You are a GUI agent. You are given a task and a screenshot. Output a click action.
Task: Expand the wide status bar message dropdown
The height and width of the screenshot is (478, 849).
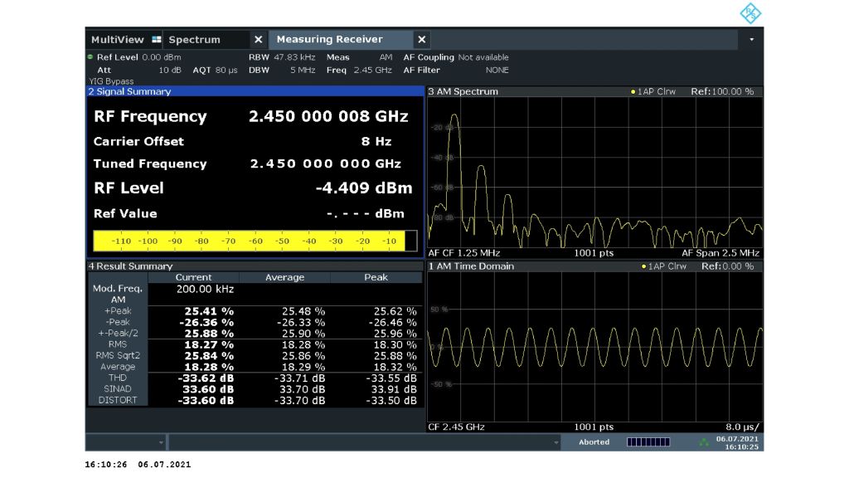556,442
